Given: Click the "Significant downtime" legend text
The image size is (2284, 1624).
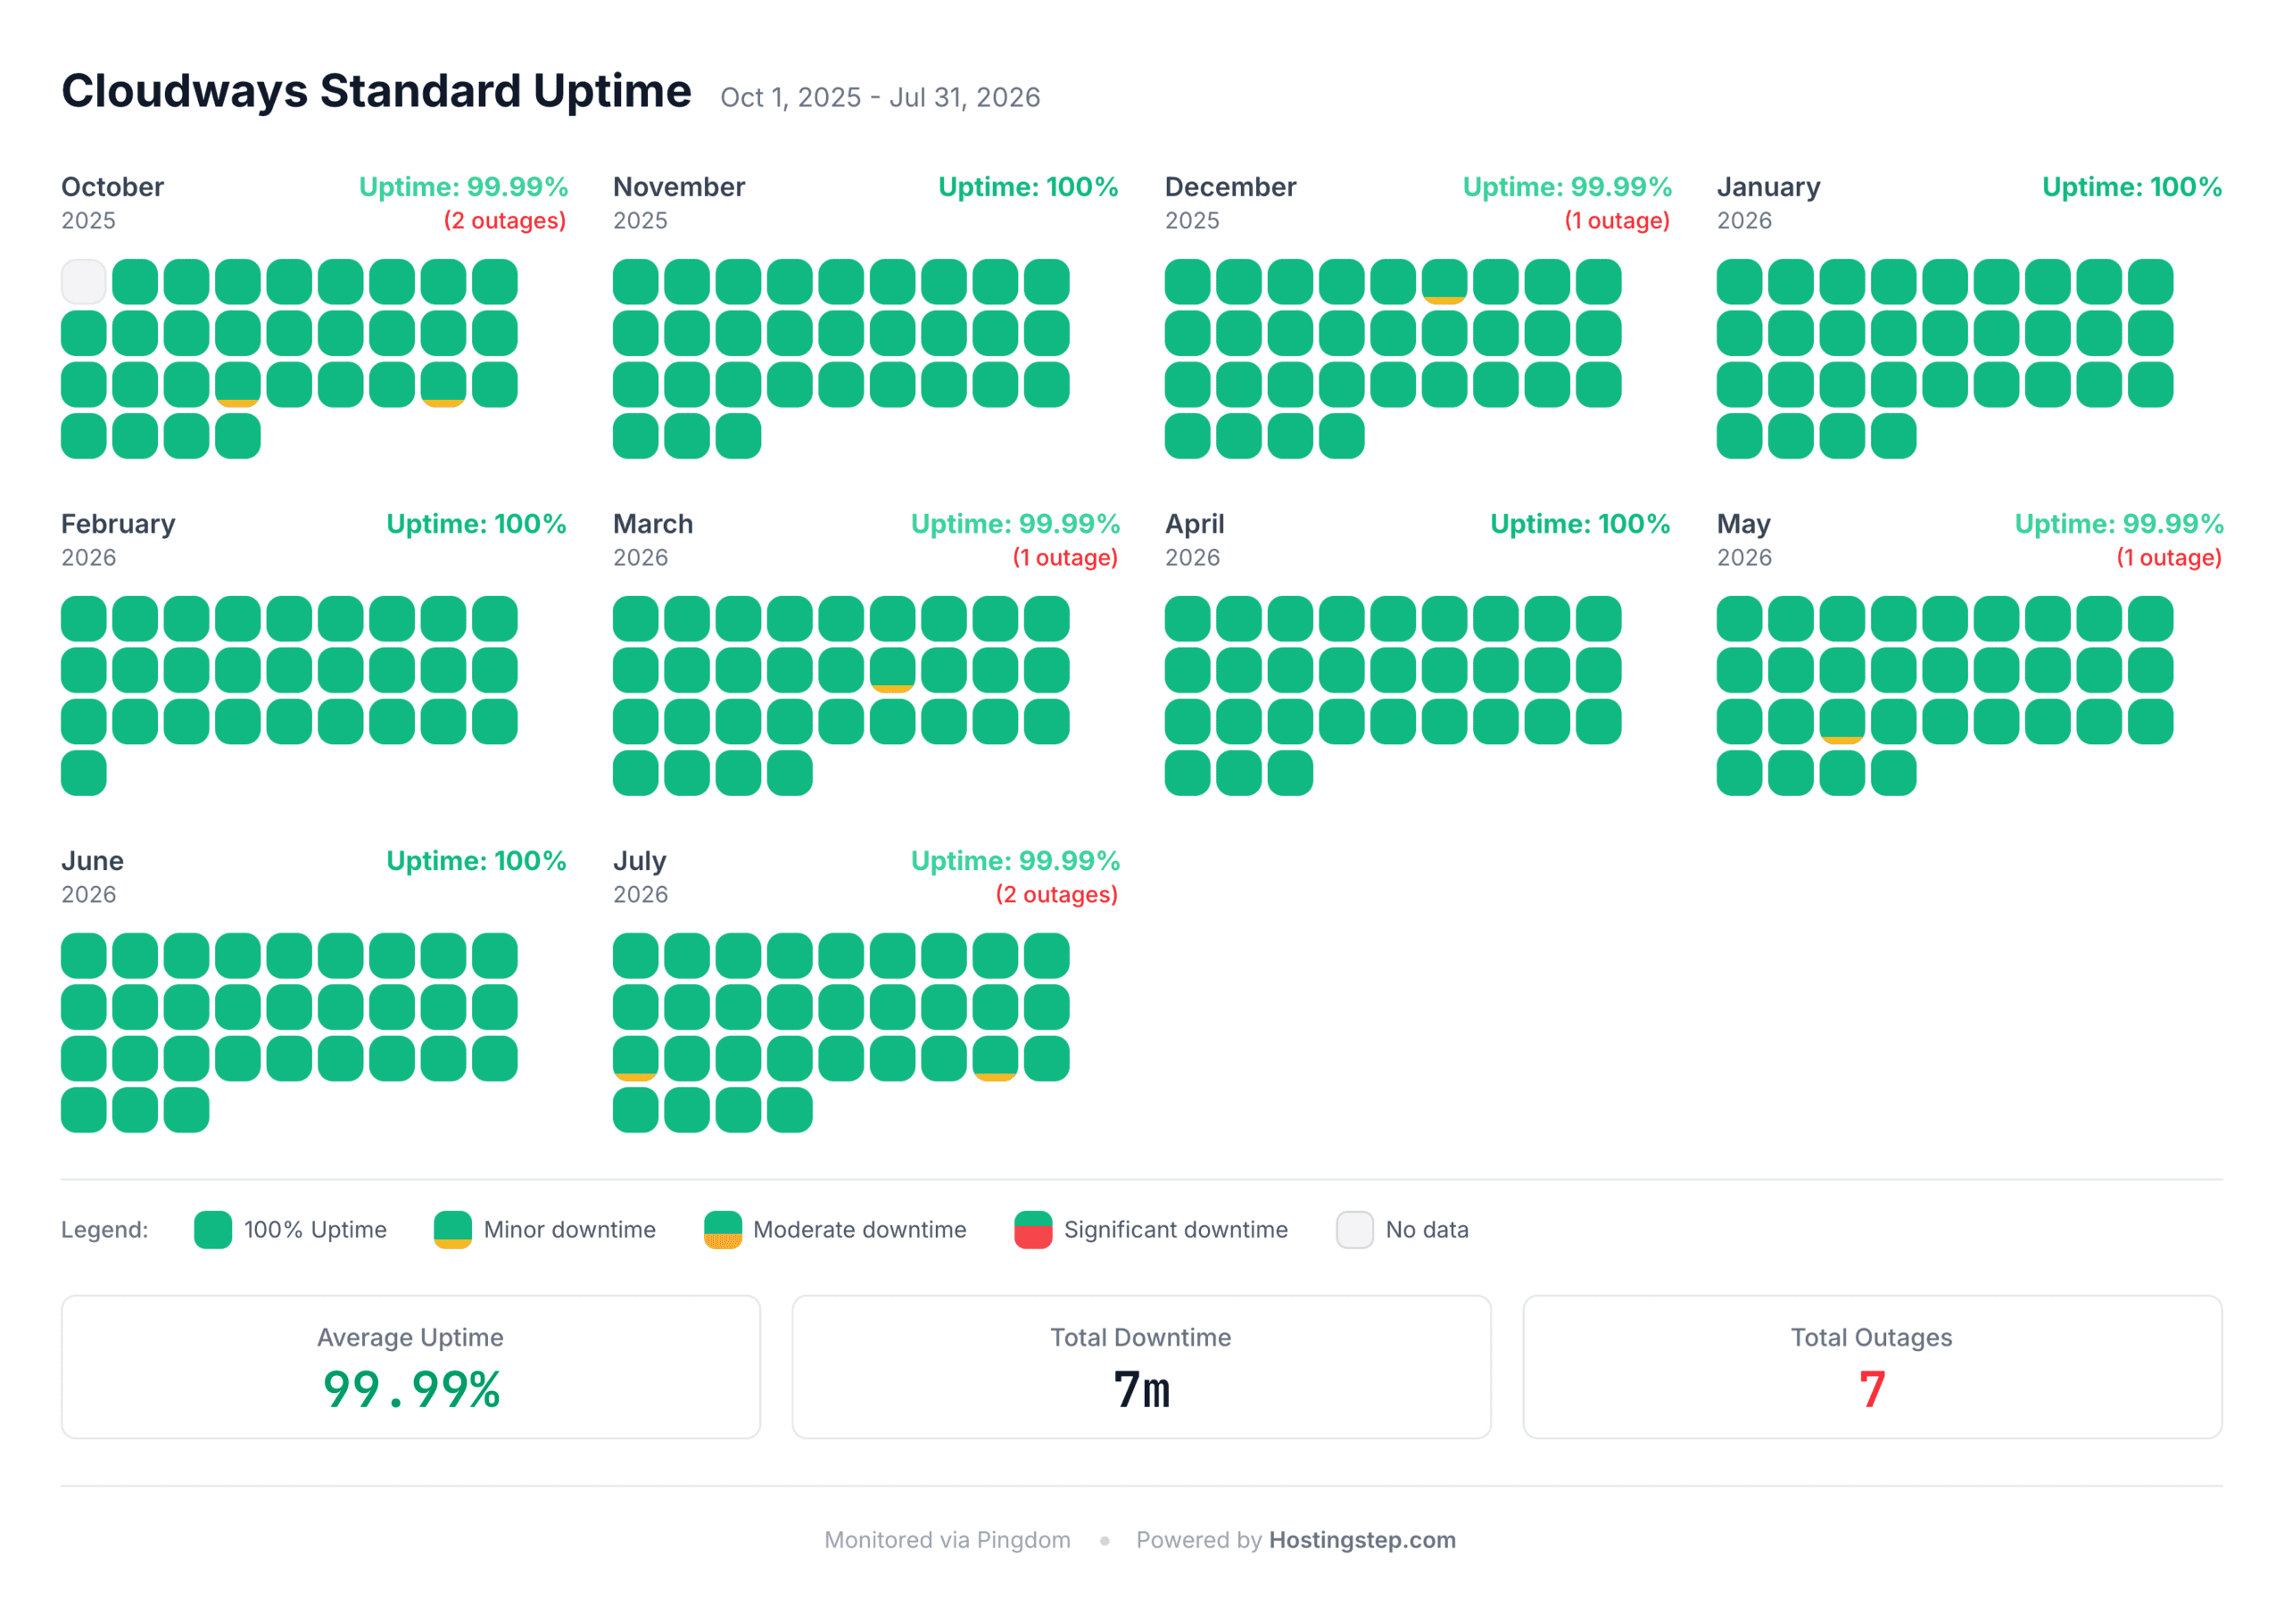Looking at the screenshot, I should [1176, 1229].
